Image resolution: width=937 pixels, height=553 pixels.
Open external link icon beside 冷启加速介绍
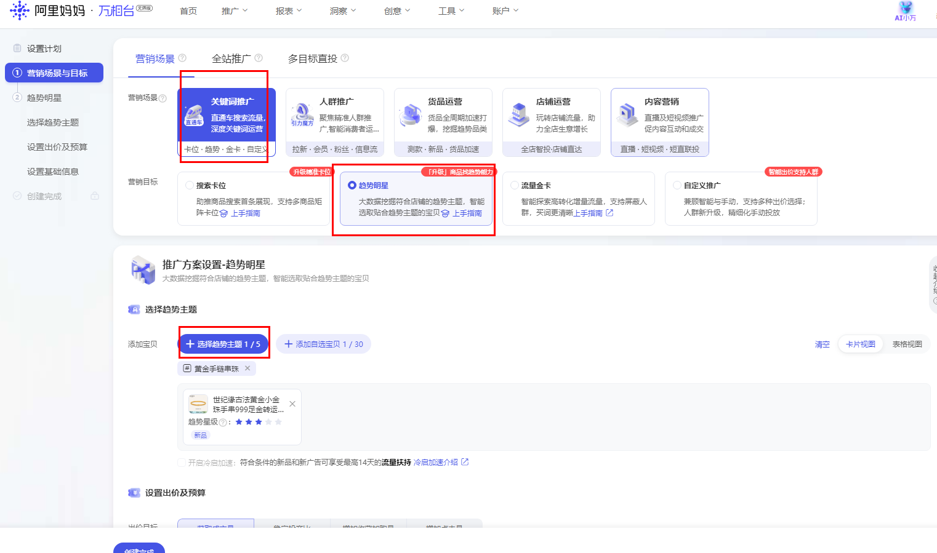(x=465, y=462)
